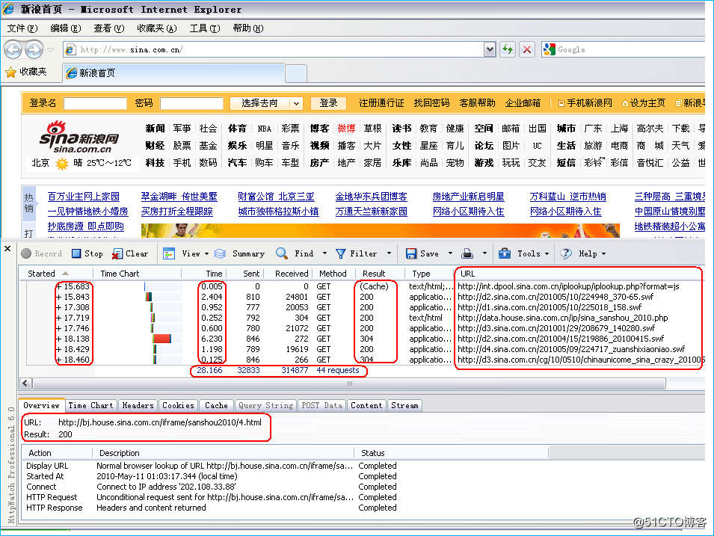
Task: Switch to the Time Chart tab
Action: pyautogui.click(x=90, y=405)
